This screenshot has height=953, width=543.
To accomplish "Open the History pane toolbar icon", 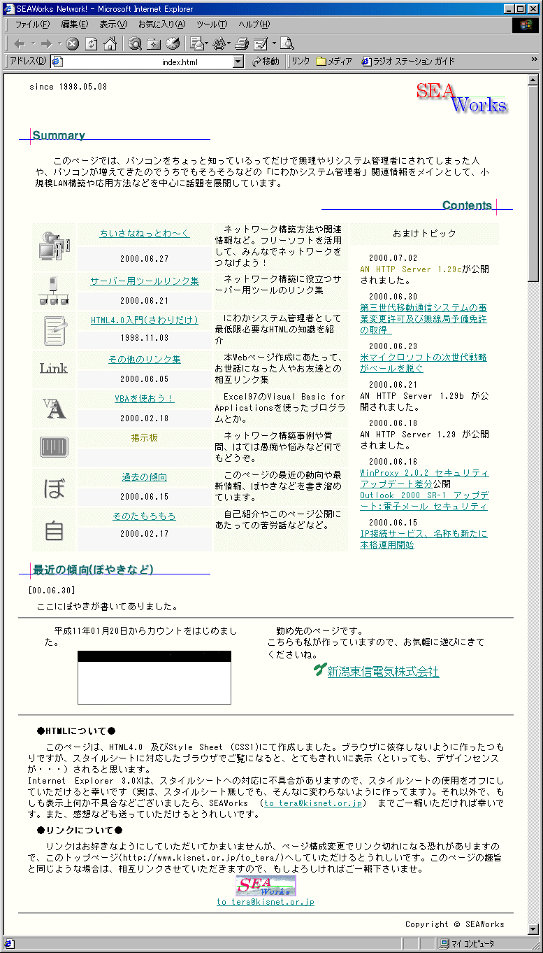I will pos(172,44).
